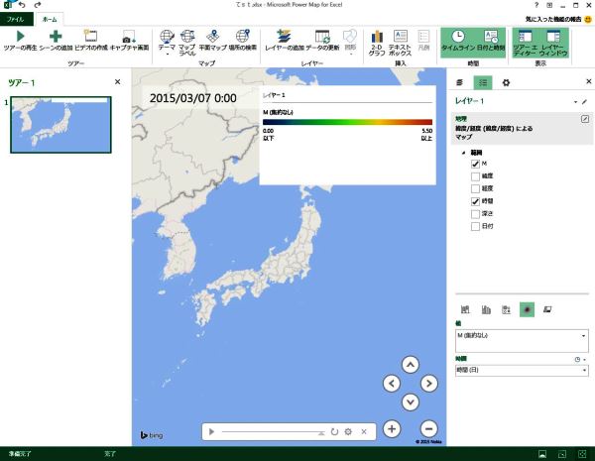Screen dimensions: 595x461
Task: Uncheck the 時間 field checkbox
Action: [x=475, y=201]
